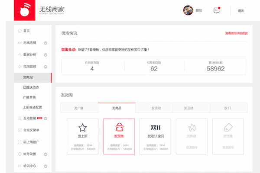
Task: Expand the 无线店铺 section arrow
Action: pos(45,43)
